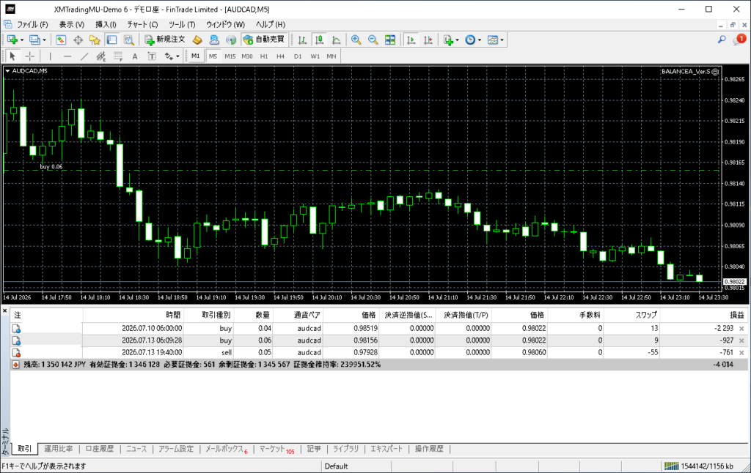Select the trendline drawing tool
This screenshot has height=473, width=751.
[84, 56]
